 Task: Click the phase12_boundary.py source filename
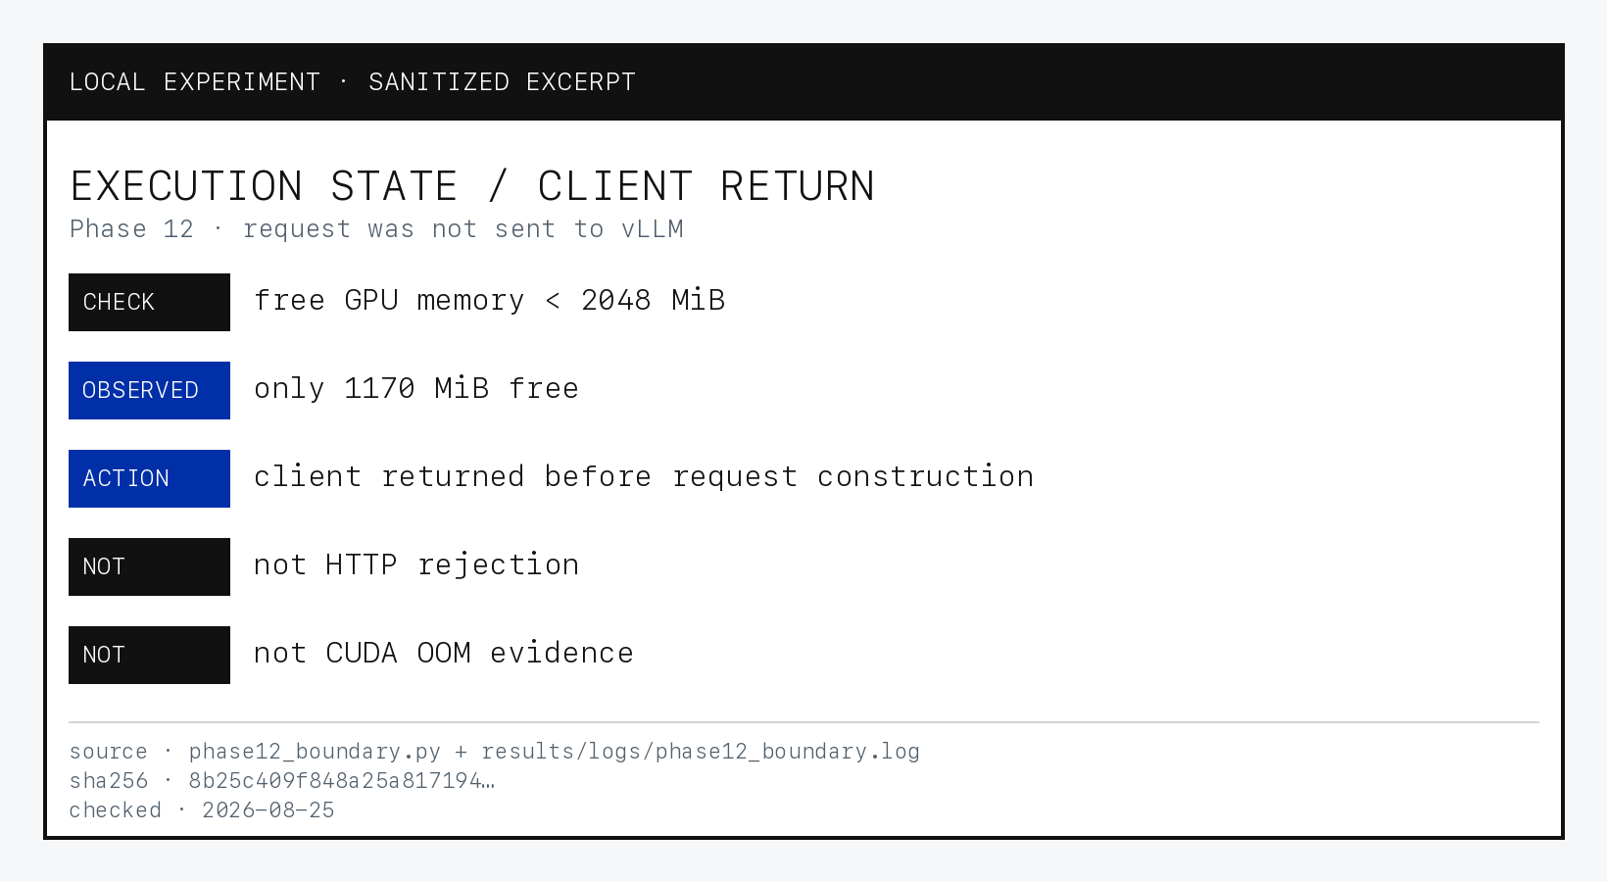pos(315,752)
